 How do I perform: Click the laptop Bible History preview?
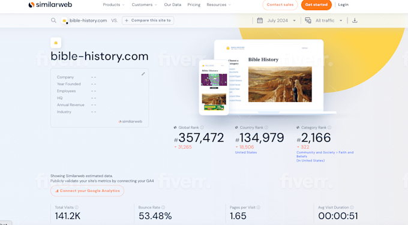269,76
